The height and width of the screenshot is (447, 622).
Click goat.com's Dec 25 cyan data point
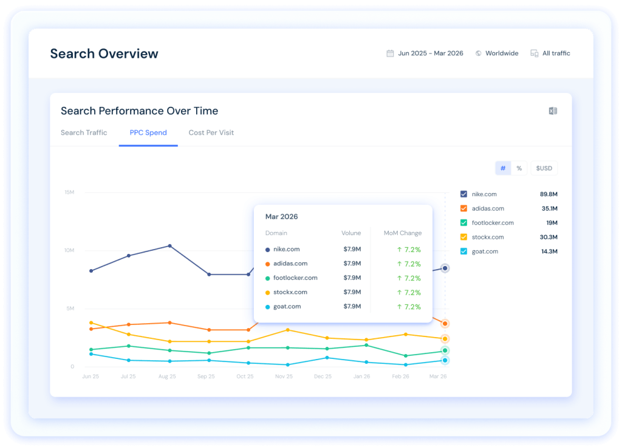(327, 358)
